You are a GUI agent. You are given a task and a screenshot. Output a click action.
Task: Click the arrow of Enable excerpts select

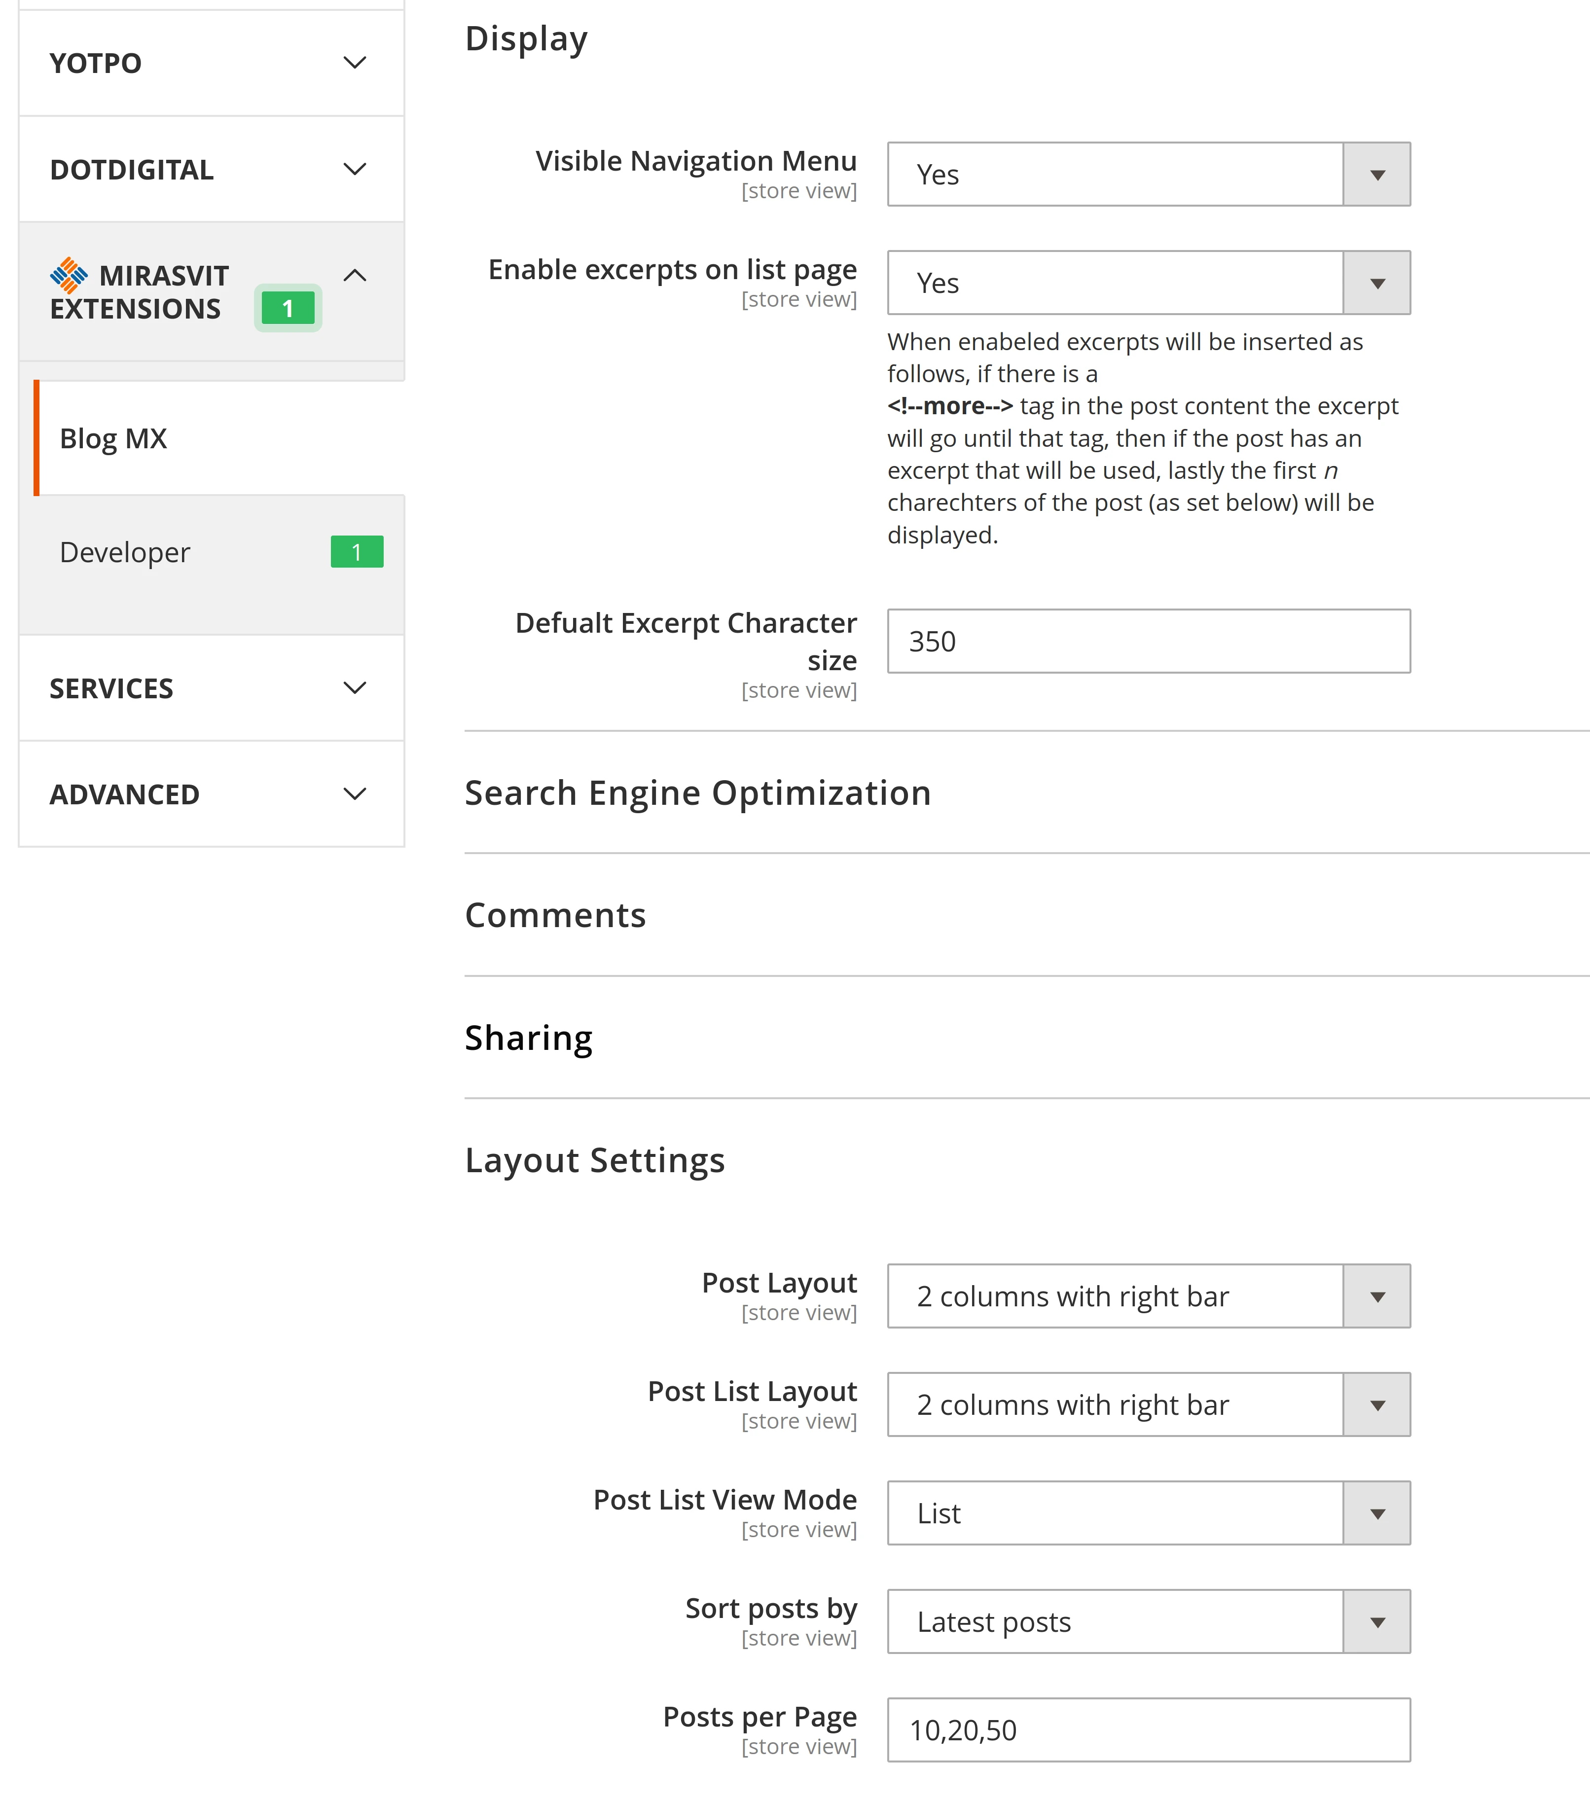[1377, 283]
